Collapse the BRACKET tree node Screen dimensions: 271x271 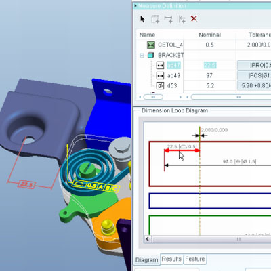pyautogui.click(x=142, y=56)
